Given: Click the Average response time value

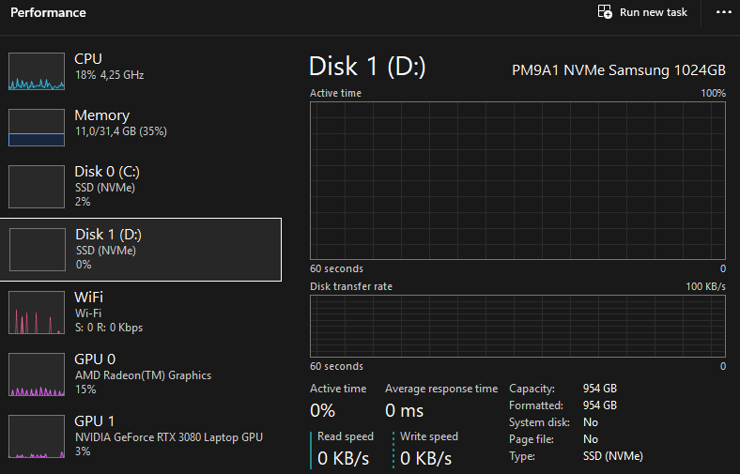Looking at the screenshot, I should [x=404, y=410].
